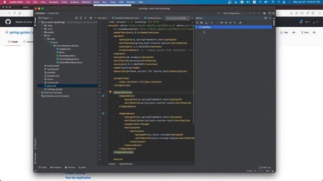Click dependencies breadcrumb below editor

point(126,164)
